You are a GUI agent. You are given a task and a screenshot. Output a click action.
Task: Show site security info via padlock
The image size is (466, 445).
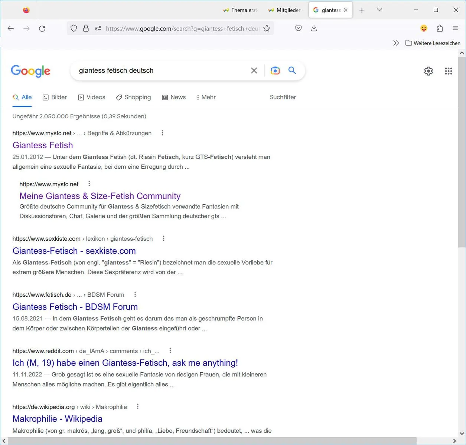[86, 28]
